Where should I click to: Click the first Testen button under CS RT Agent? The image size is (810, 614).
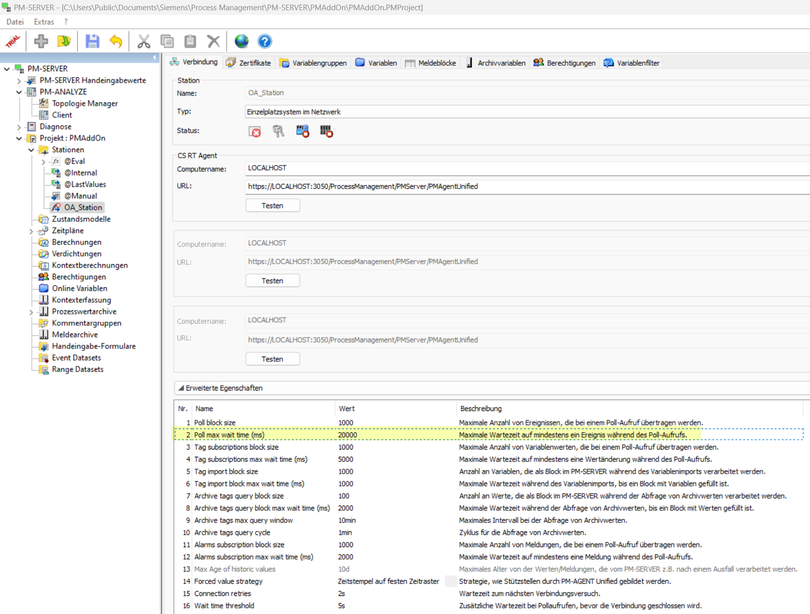[x=273, y=206]
